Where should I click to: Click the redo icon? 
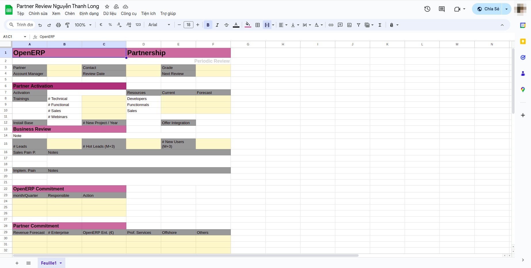point(49,25)
